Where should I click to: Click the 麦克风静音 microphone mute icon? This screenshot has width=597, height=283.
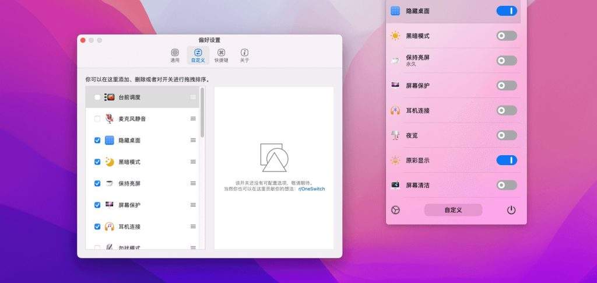coord(109,119)
